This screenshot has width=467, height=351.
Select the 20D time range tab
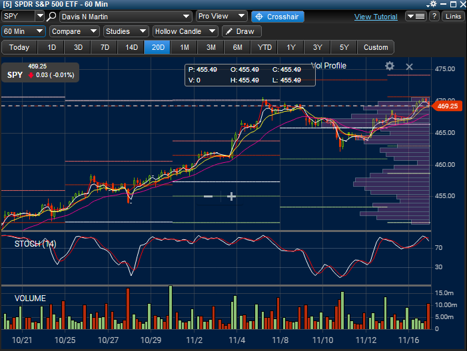(x=158, y=47)
